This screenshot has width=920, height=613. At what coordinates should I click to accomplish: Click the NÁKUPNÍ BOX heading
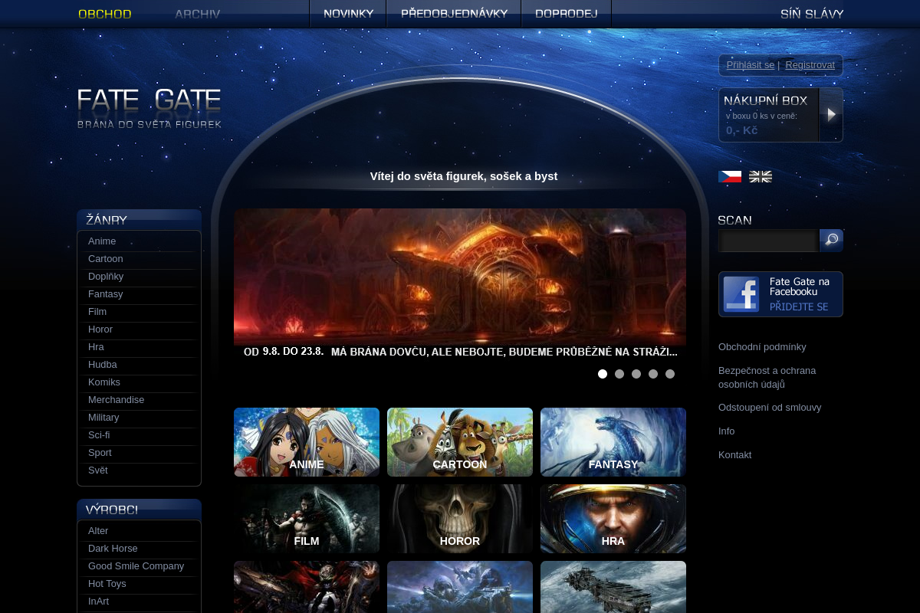(x=765, y=100)
